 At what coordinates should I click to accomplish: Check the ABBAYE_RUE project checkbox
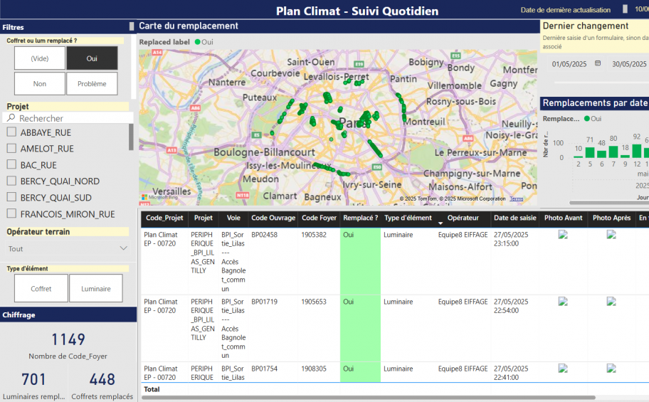click(x=11, y=132)
